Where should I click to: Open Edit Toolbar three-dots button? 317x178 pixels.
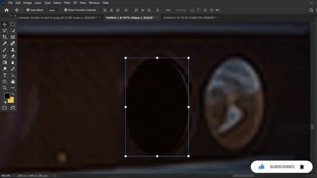13,88
